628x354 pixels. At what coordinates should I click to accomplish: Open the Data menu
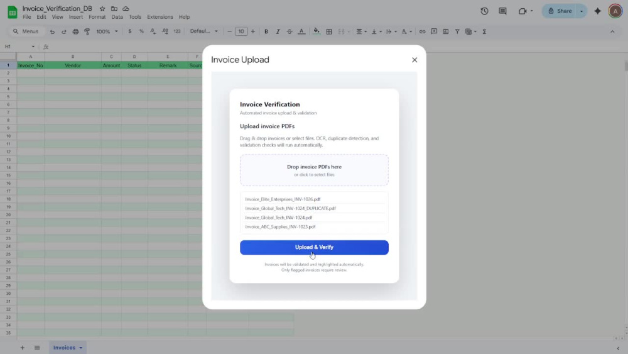click(x=117, y=17)
